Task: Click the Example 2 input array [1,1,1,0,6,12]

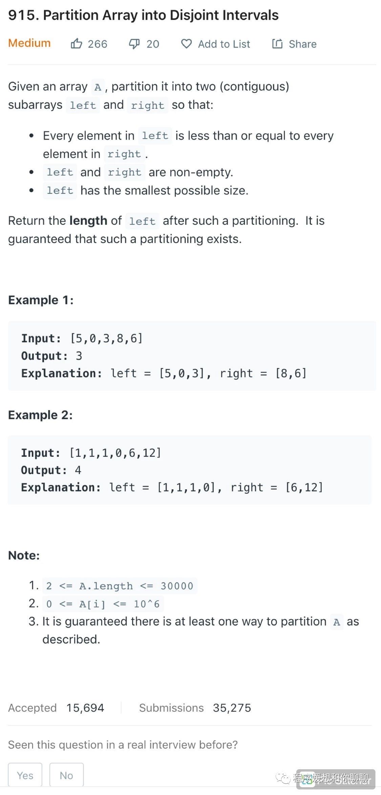Action: coord(115,453)
